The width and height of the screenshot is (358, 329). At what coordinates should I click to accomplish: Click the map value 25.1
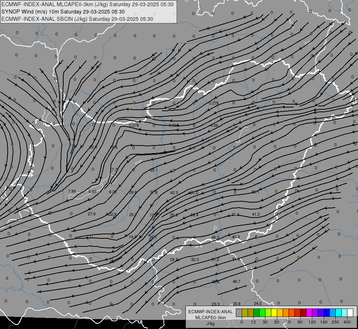point(154,170)
